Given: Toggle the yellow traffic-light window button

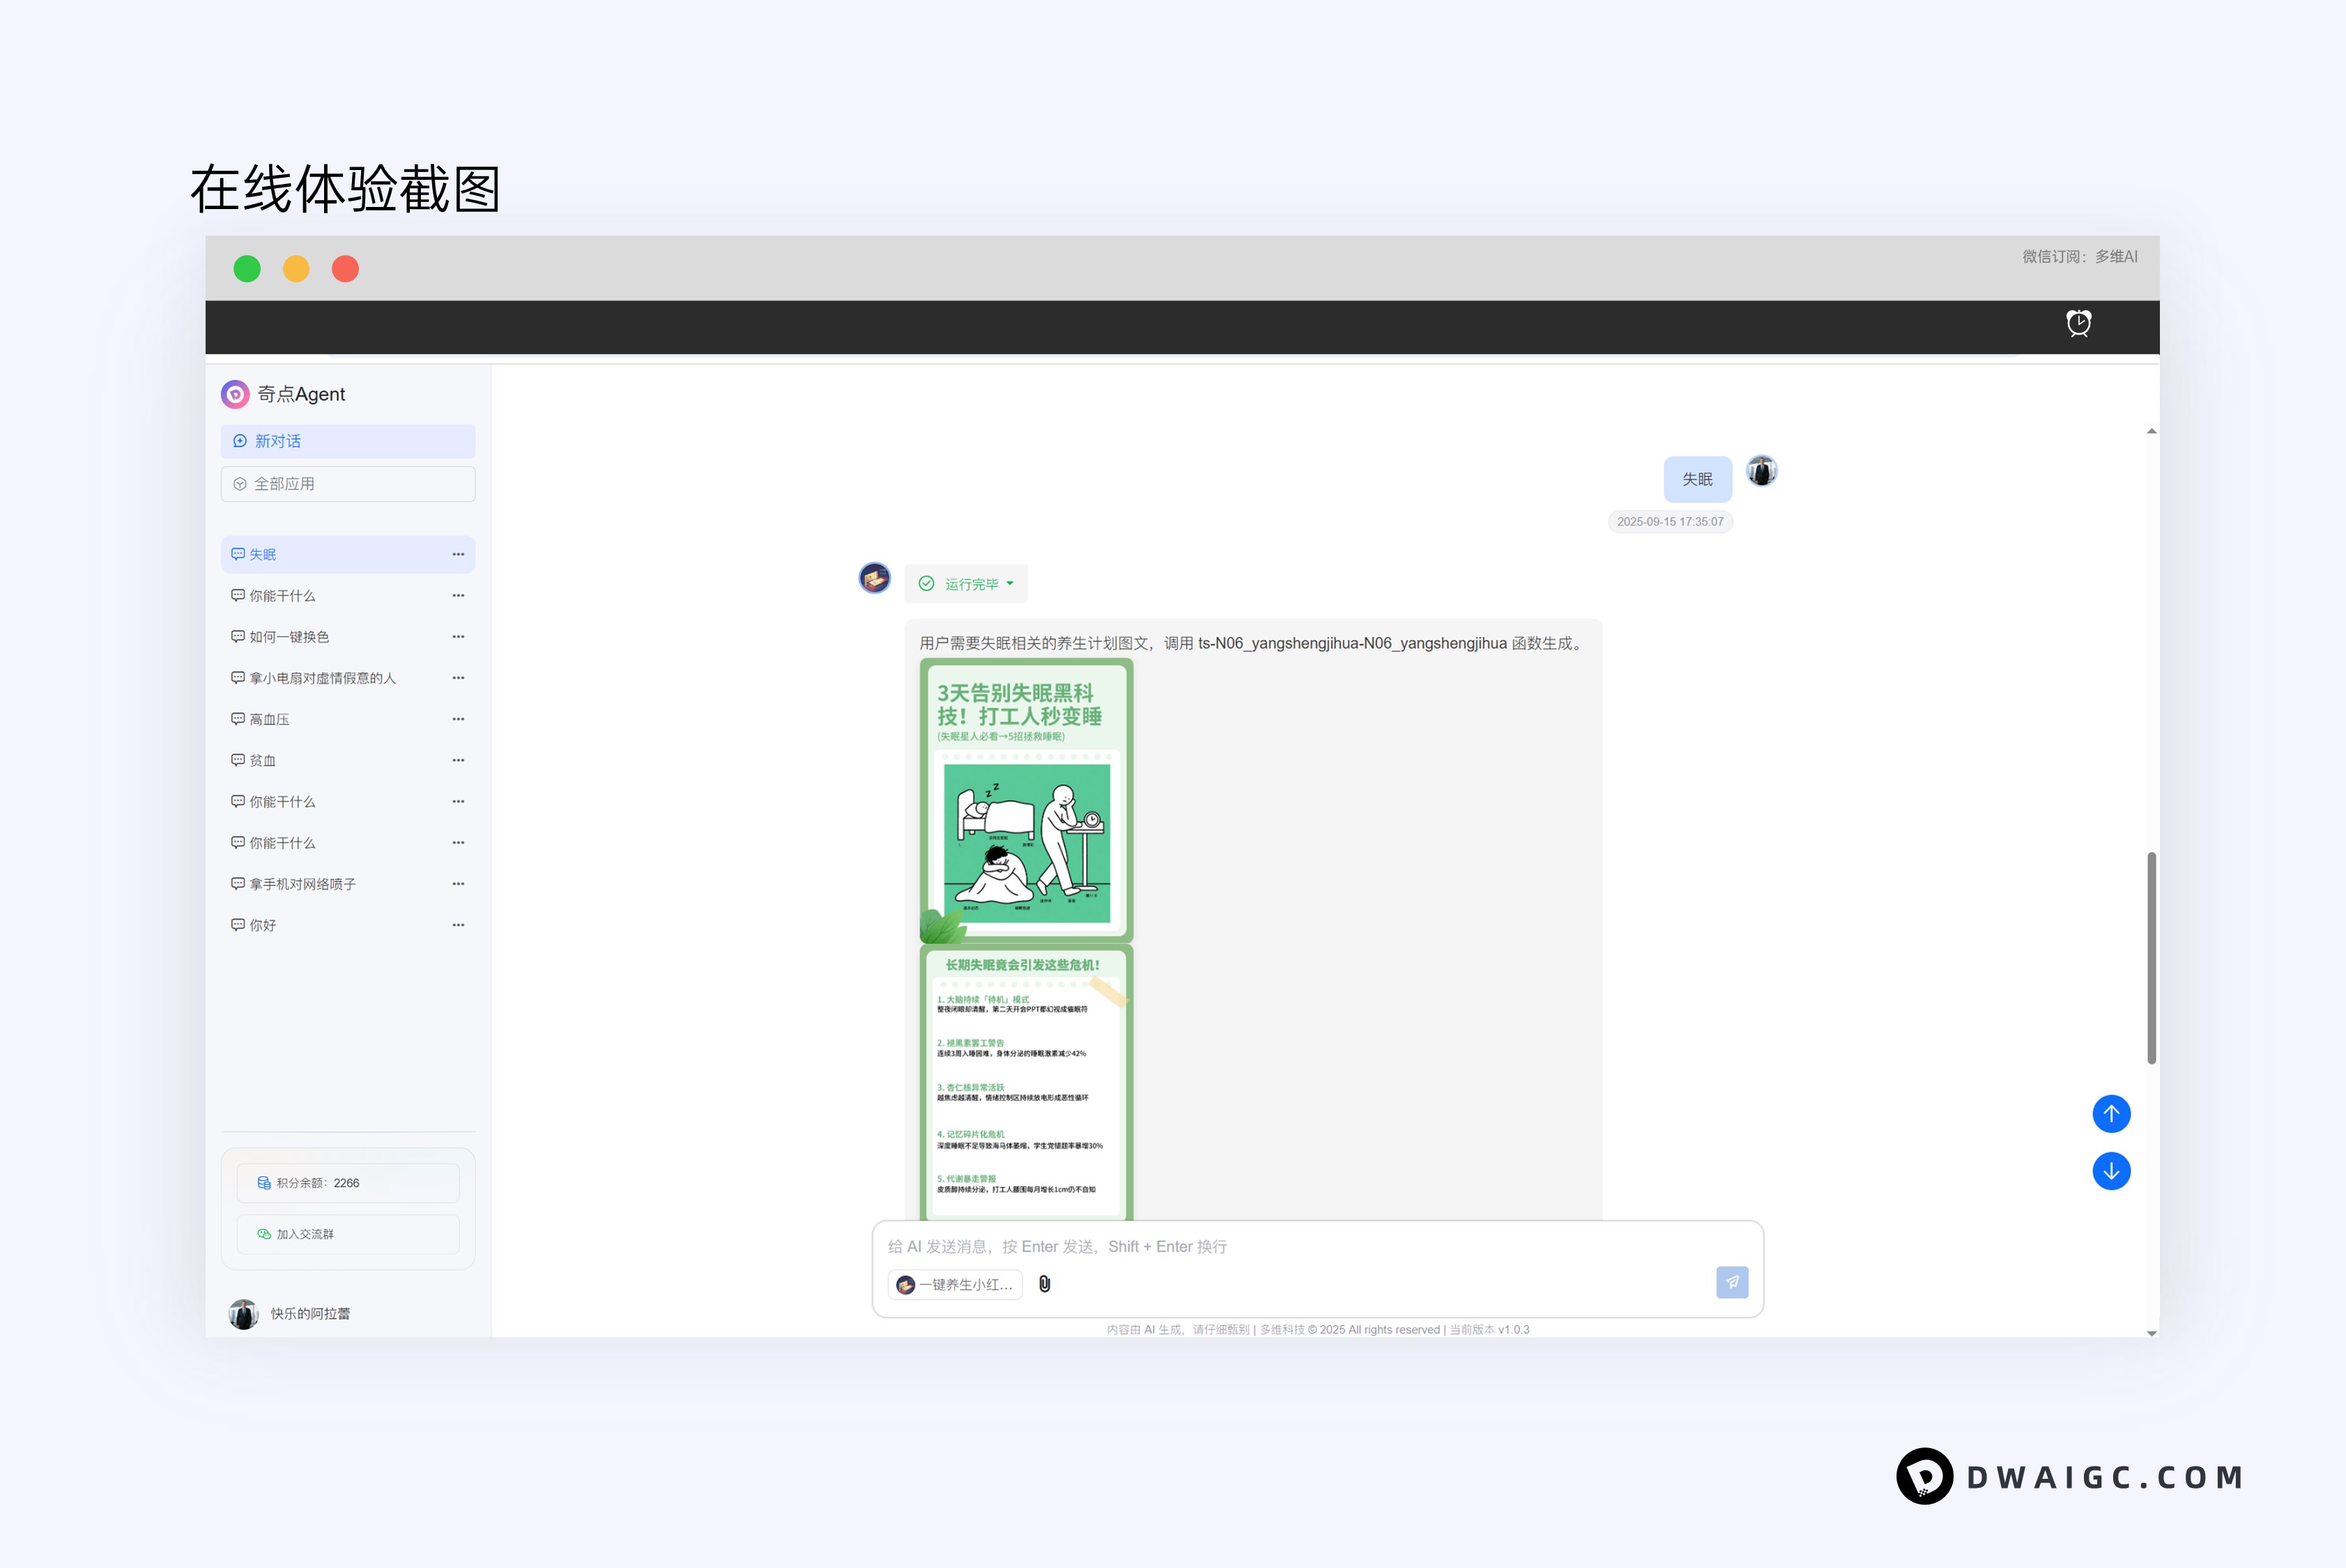Looking at the screenshot, I should (296, 268).
